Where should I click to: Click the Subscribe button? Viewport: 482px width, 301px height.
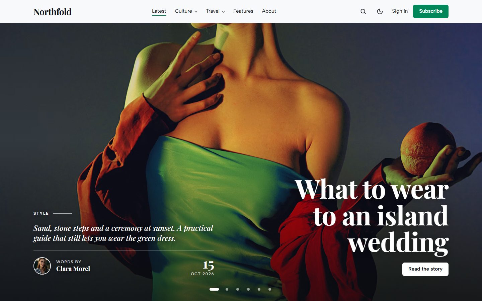[431, 11]
